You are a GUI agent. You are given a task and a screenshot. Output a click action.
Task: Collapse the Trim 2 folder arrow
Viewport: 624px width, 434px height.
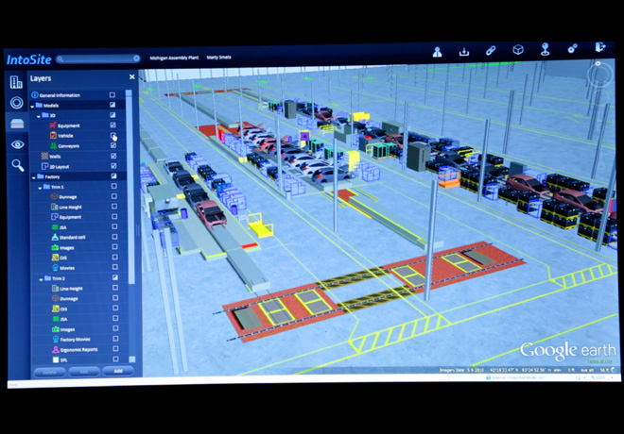coord(41,279)
